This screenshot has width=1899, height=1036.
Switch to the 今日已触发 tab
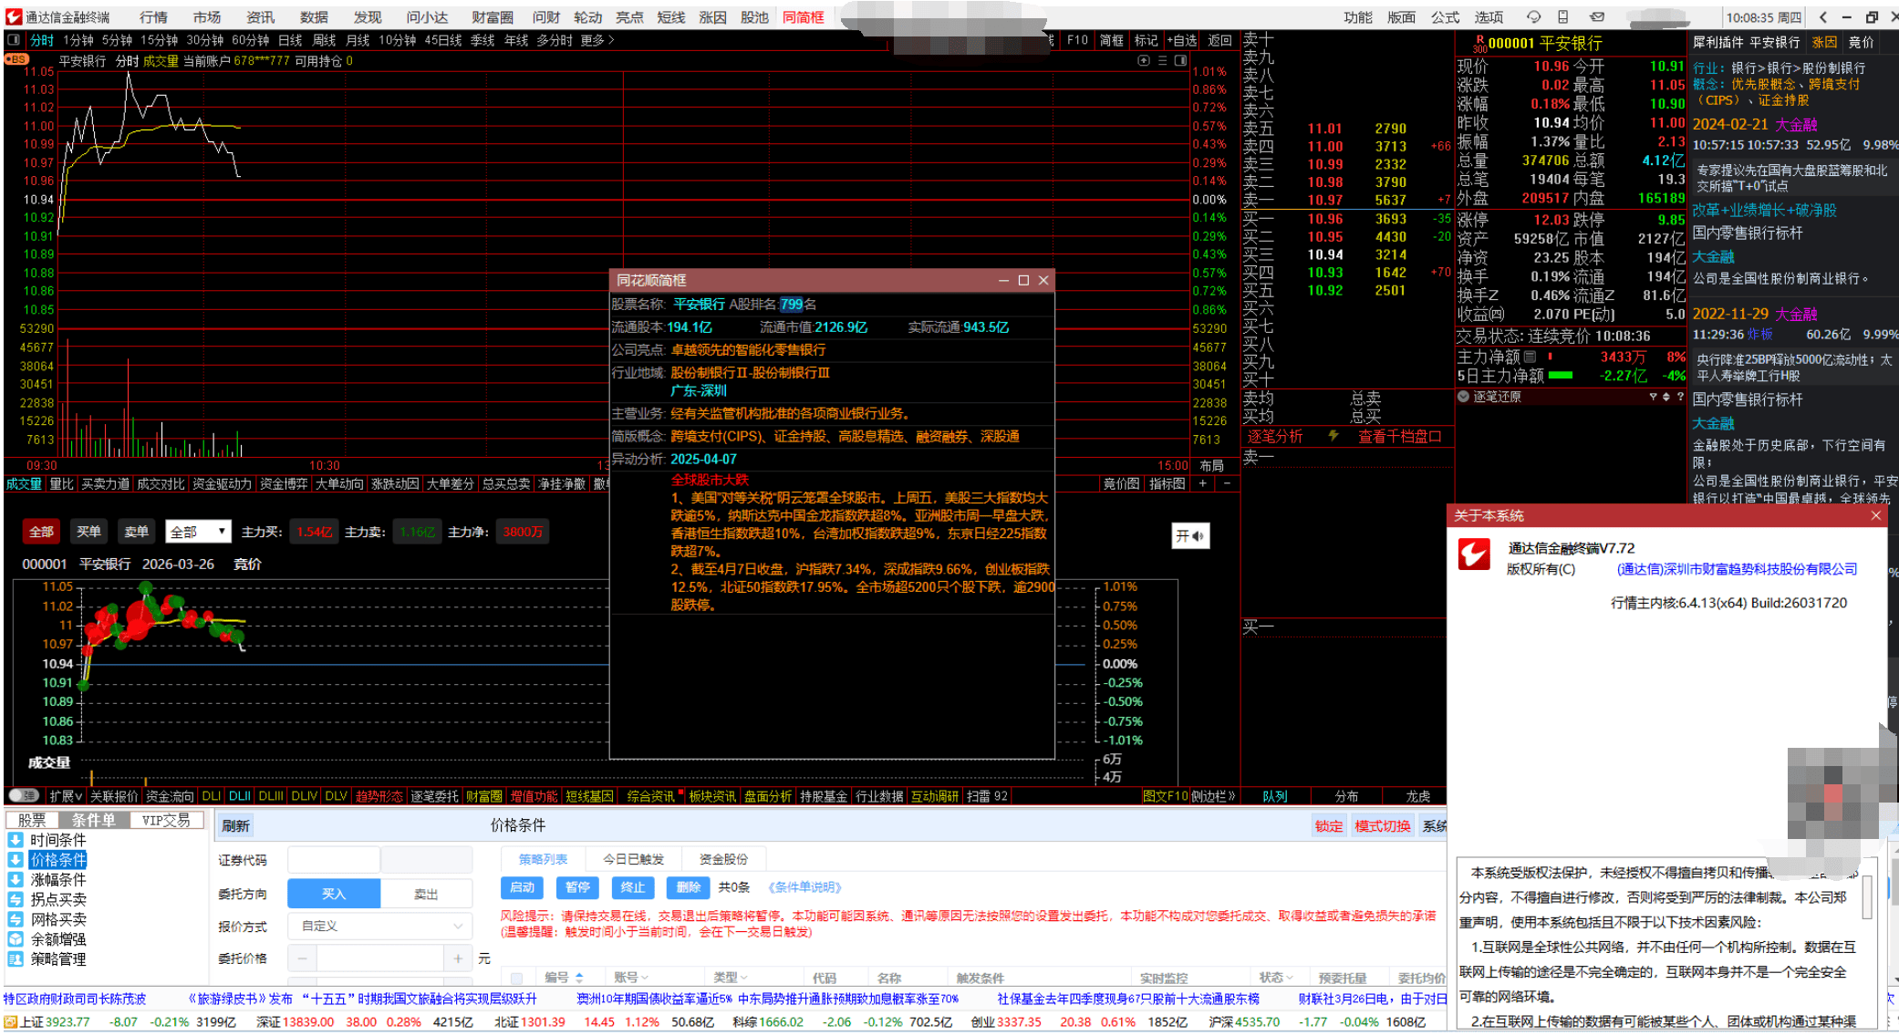[633, 859]
